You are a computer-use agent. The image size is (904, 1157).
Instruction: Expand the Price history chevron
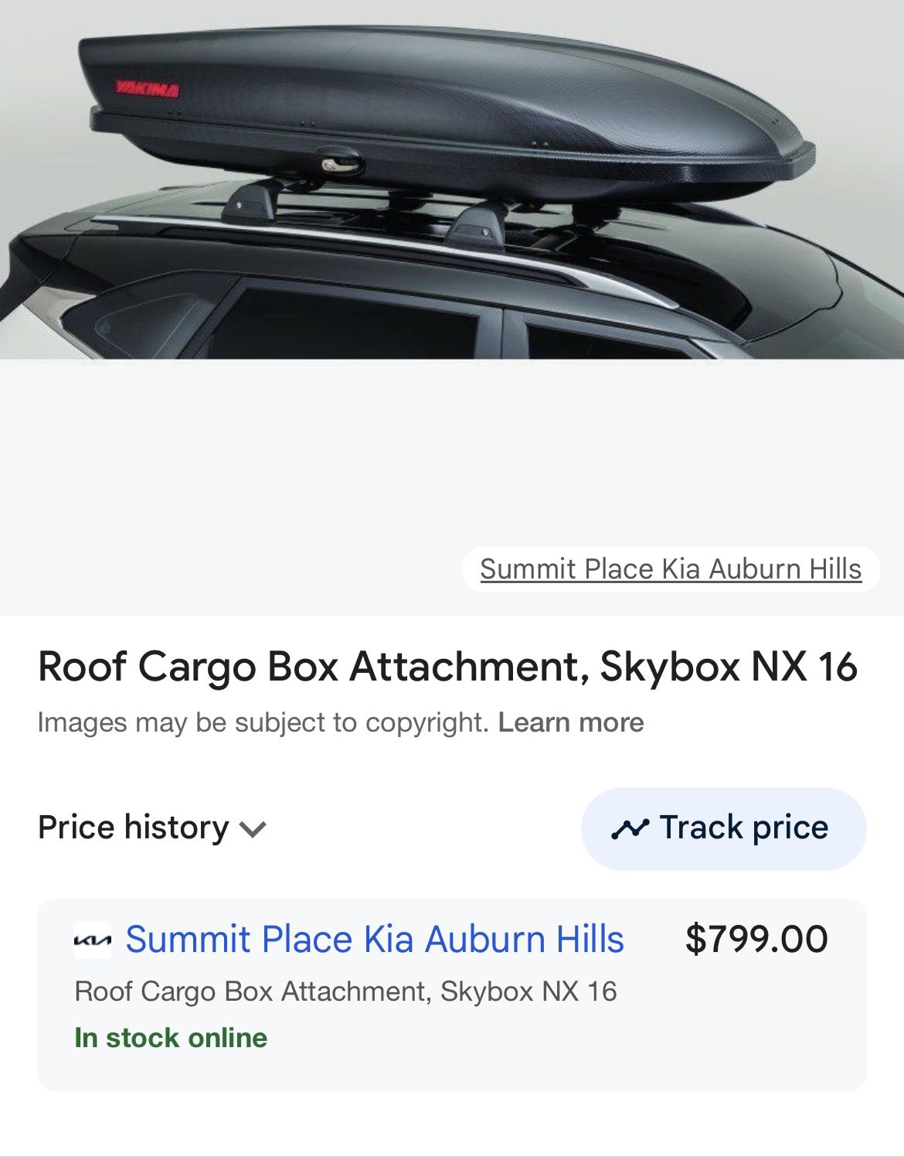coord(253,829)
